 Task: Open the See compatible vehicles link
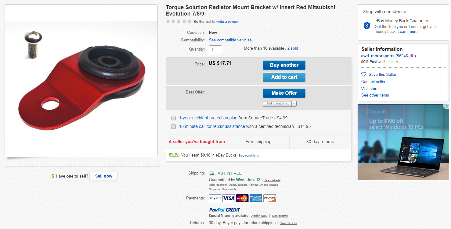[x=230, y=40]
